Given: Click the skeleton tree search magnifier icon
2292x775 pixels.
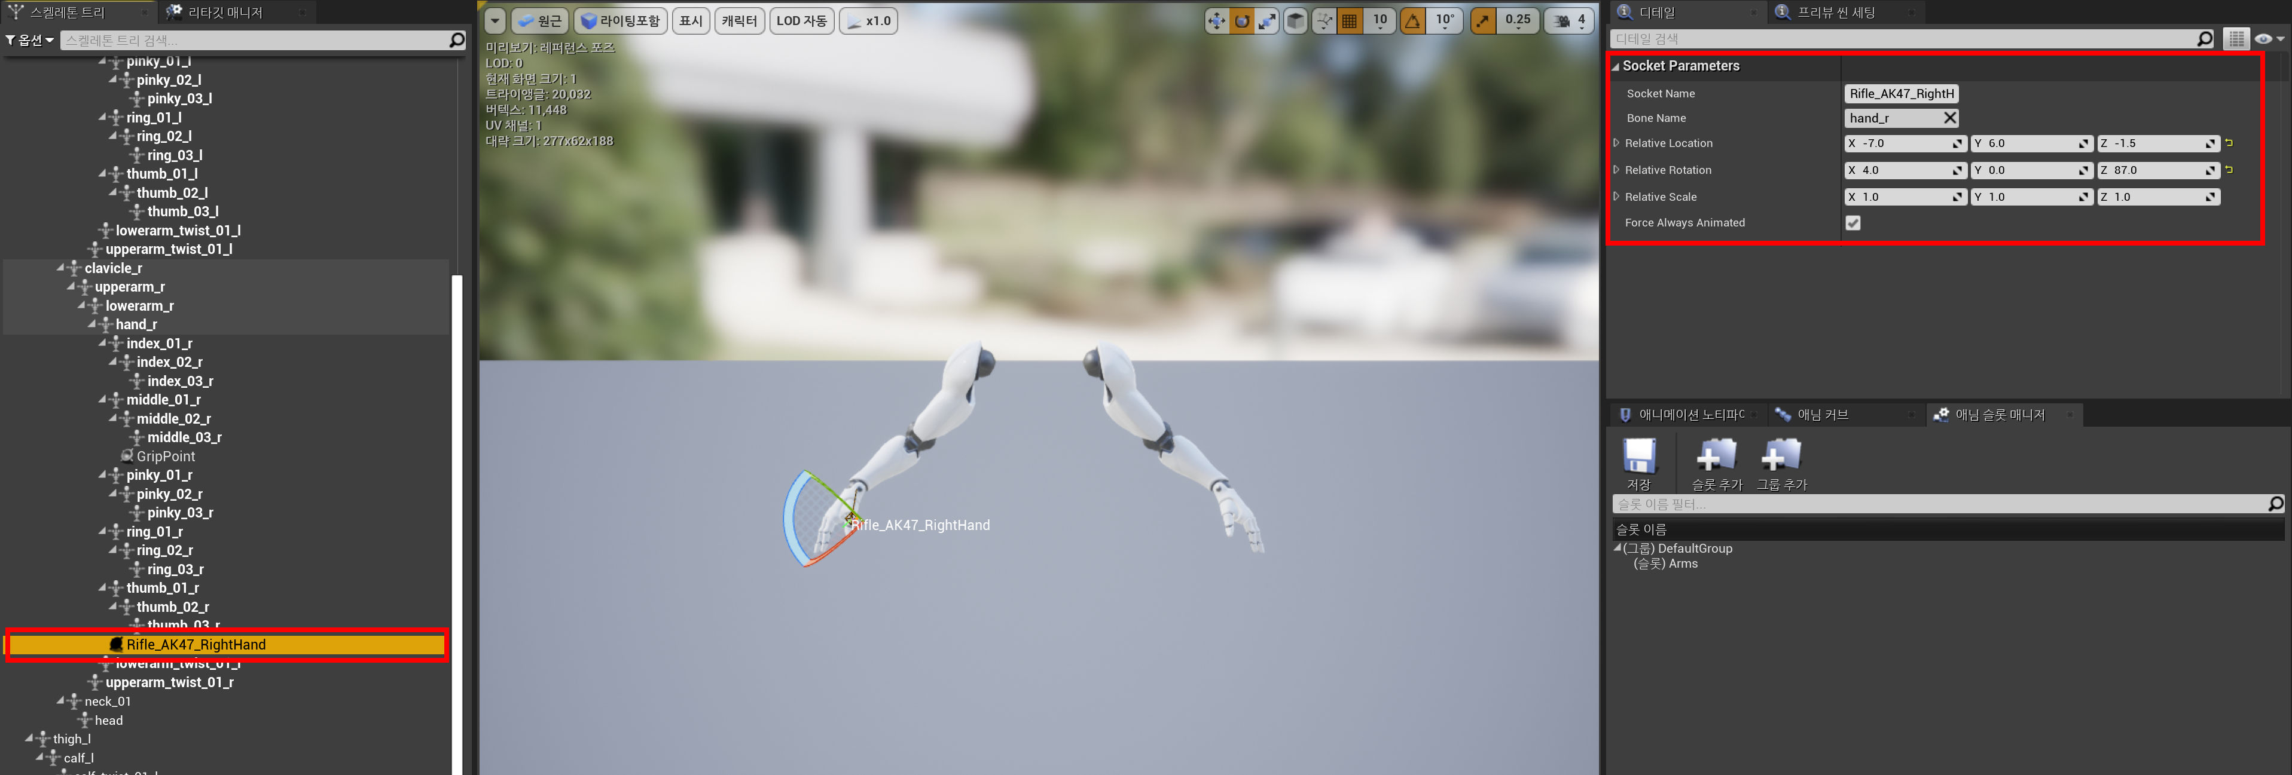Looking at the screenshot, I should pyautogui.click(x=456, y=40).
